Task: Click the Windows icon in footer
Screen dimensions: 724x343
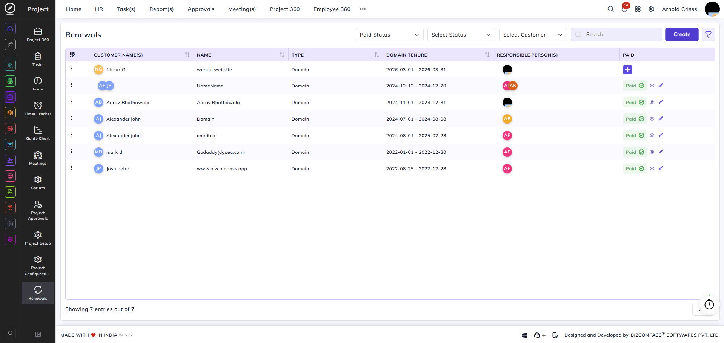Action: [524, 335]
